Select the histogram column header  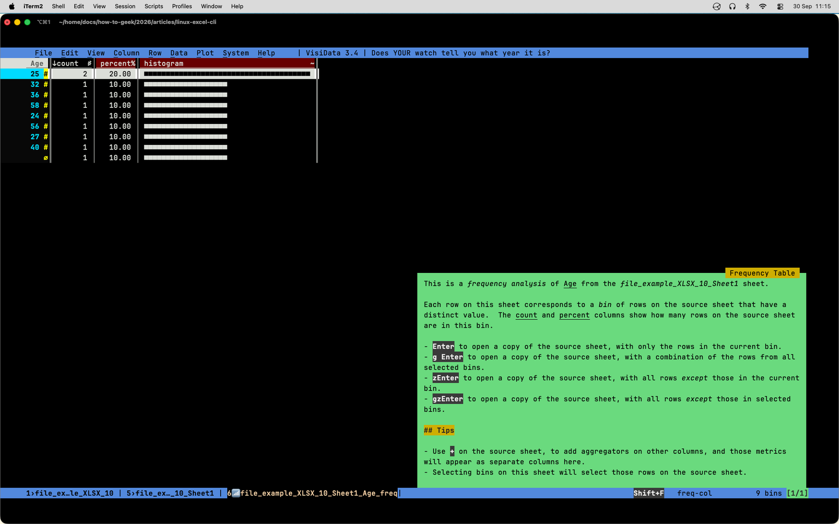(x=228, y=64)
